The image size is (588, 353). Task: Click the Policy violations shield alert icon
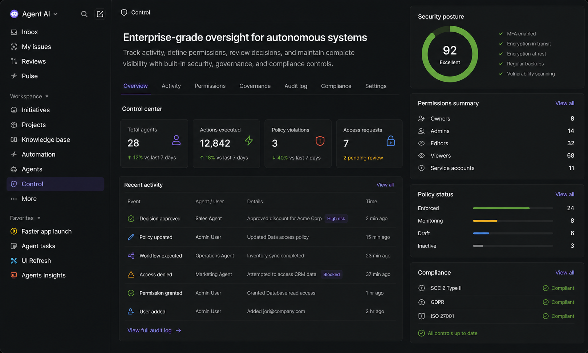coord(320,141)
